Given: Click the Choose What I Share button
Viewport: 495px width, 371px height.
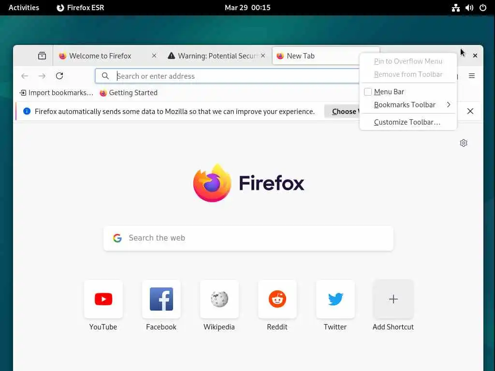Looking at the screenshot, I should pyautogui.click(x=342, y=112).
